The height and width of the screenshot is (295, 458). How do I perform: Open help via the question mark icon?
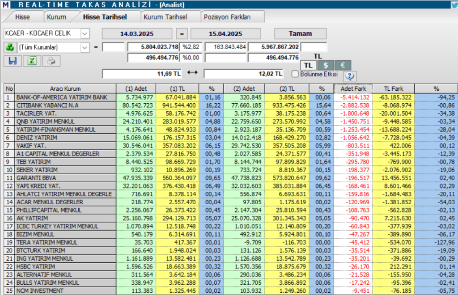tap(349, 76)
